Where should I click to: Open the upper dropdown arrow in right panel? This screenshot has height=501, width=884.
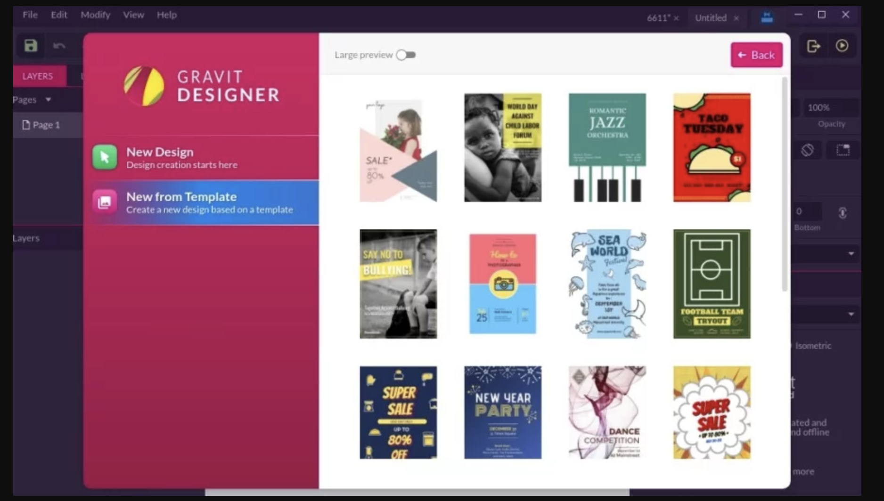point(851,254)
